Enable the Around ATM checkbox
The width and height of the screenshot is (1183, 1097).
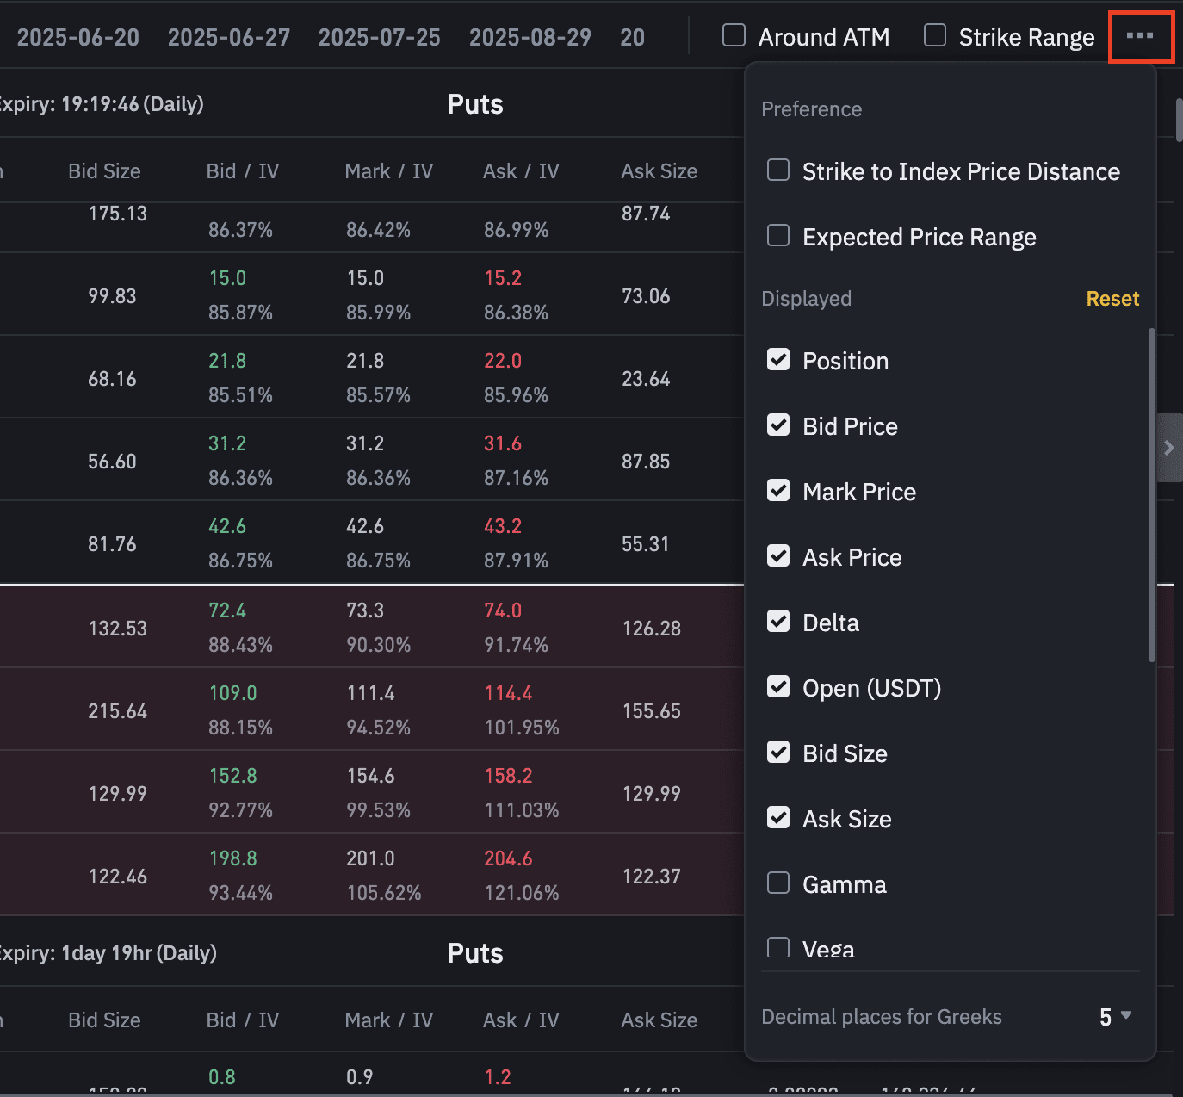click(734, 35)
